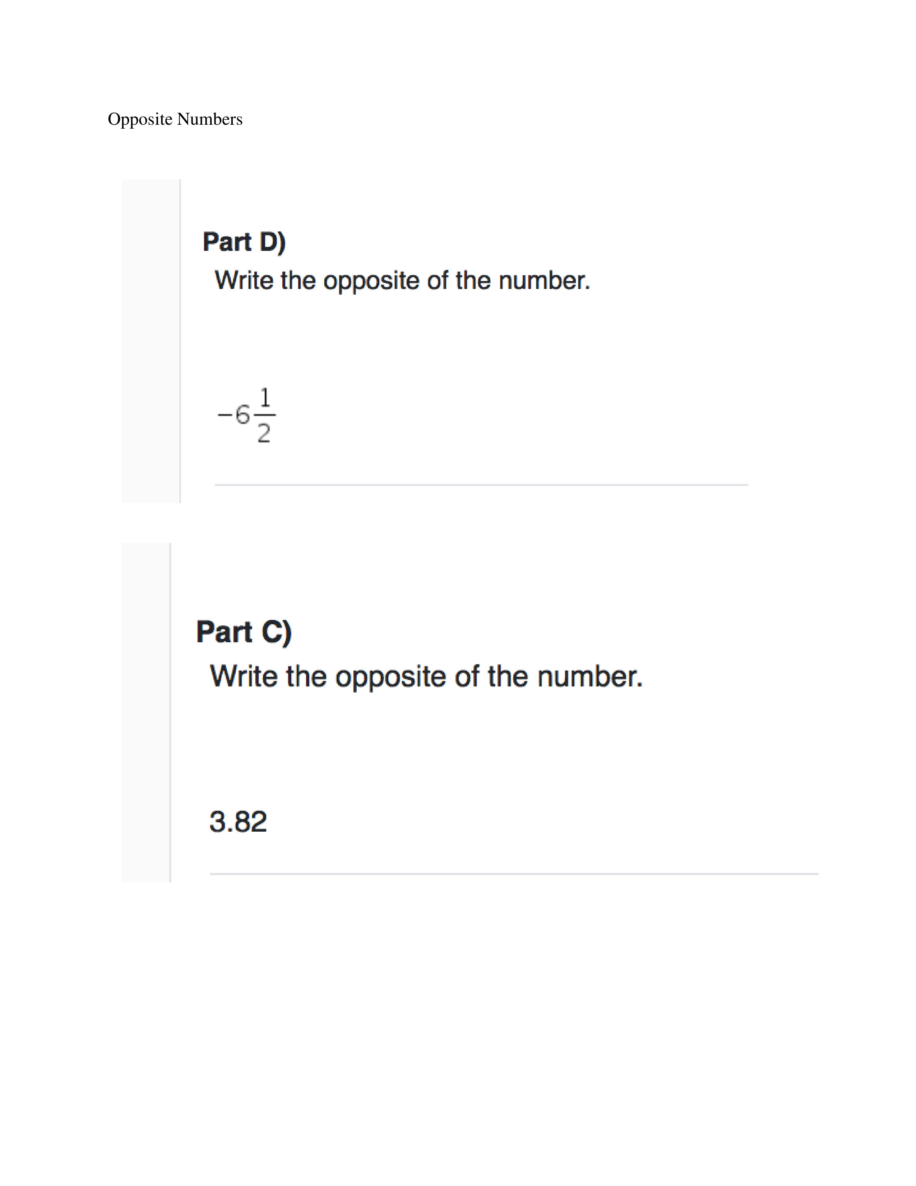Click the word "Write" in Part C
Screen dimensions: 916x1186
pos(244,677)
